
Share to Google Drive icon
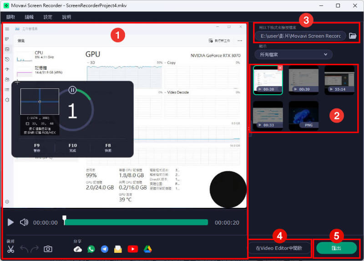pyautogui.click(x=147, y=249)
